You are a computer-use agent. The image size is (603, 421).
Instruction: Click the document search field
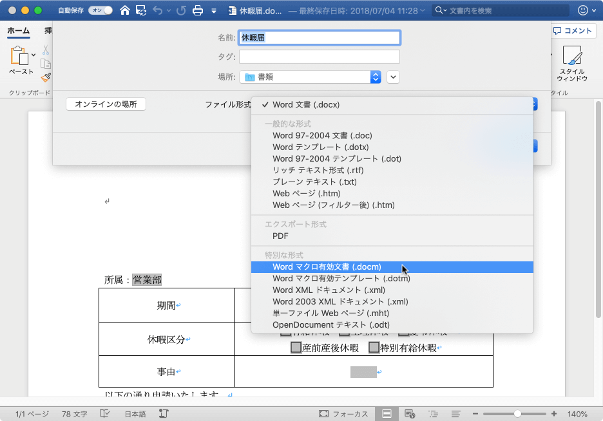tap(501, 10)
